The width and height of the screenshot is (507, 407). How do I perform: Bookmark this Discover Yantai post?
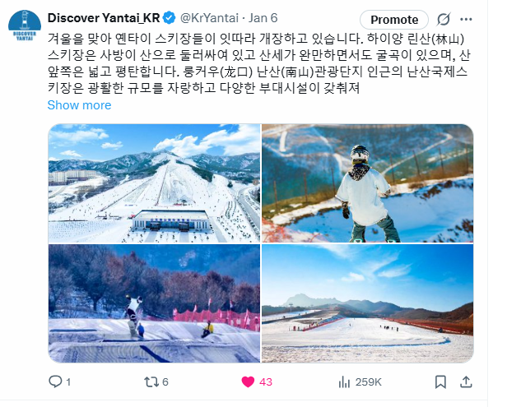point(440,382)
